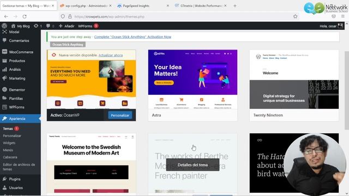Click Personalizar button on OceanWP theme

pos(120,115)
